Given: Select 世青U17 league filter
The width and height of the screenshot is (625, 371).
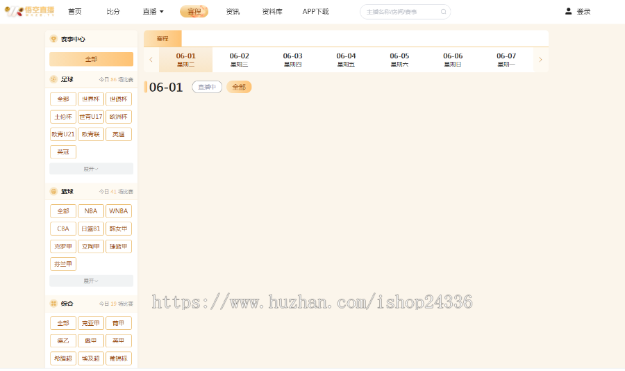Looking at the screenshot, I should tap(91, 117).
